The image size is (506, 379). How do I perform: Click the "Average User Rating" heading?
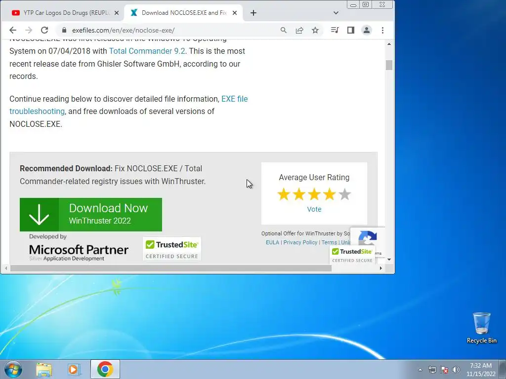click(x=314, y=178)
